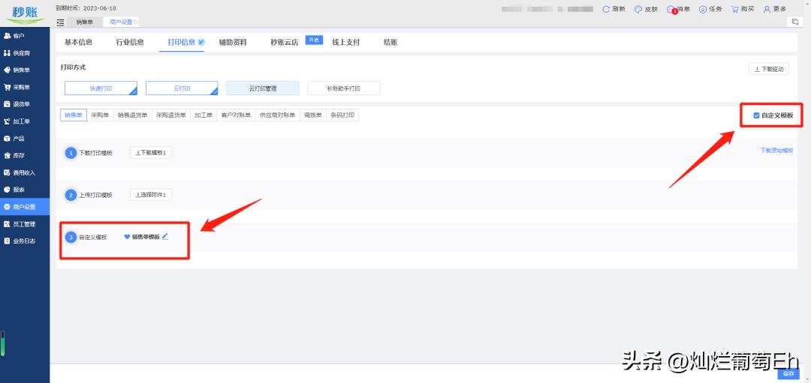Toggle the 云打印 print method option
This screenshot has width=811, height=383.
point(181,88)
